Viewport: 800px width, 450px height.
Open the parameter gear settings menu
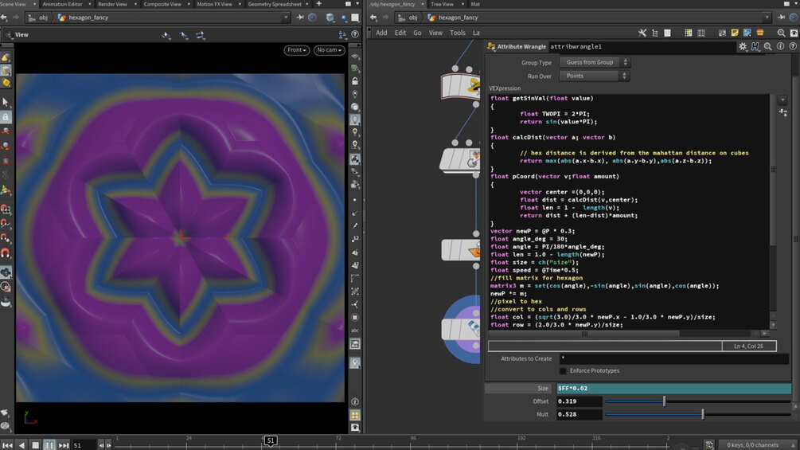pos(743,47)
